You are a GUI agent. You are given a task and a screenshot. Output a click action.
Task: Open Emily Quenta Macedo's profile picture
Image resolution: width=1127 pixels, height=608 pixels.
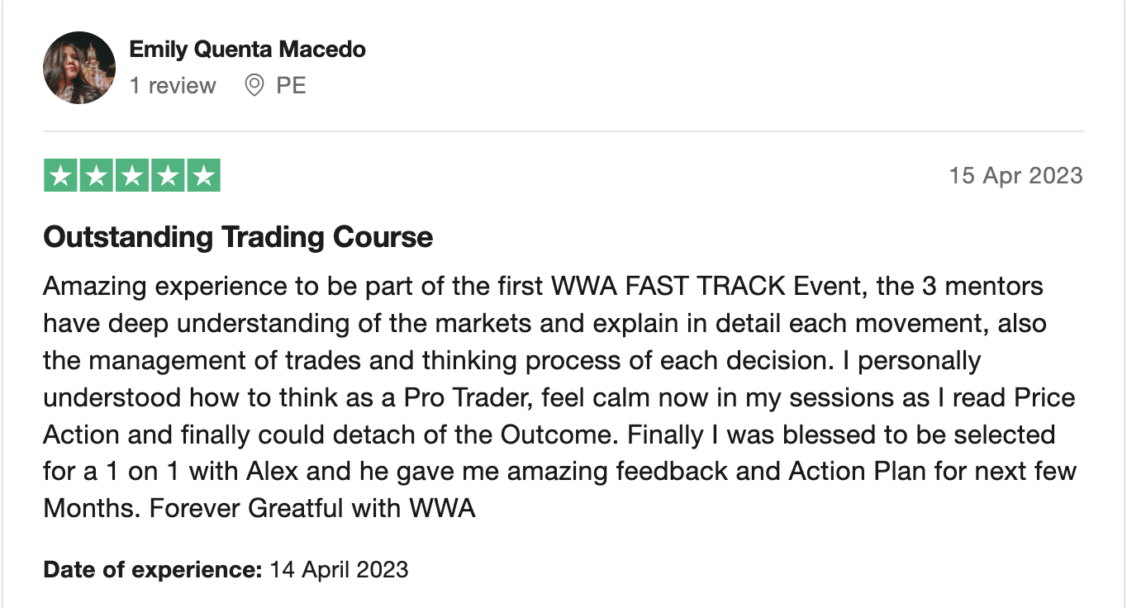[x=79, y=68]
